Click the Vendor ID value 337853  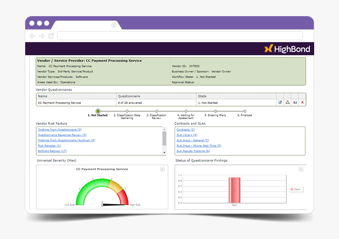[194, 66]
